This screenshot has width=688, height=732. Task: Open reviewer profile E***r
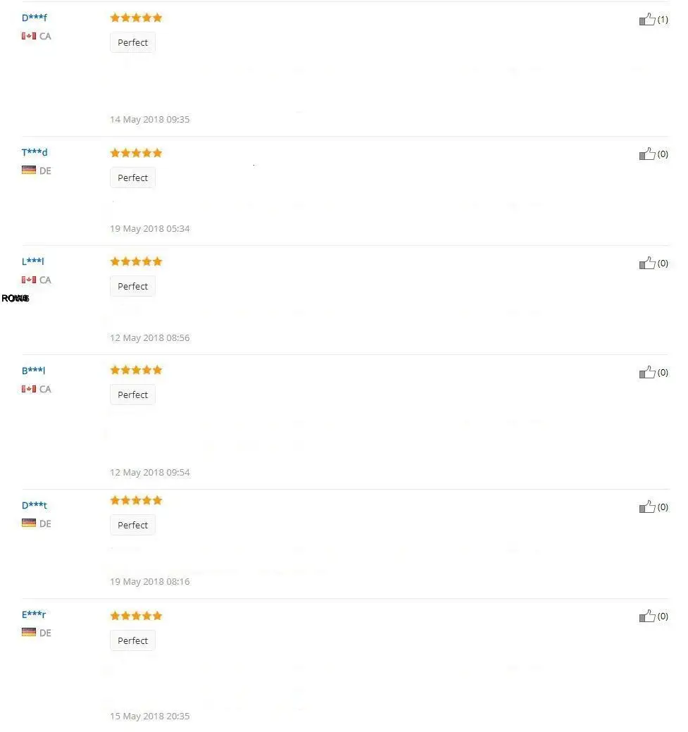click(34, 614)
